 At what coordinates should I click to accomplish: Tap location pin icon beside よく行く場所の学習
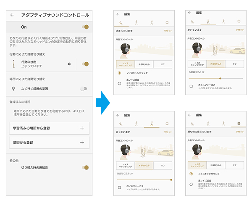pyautogui.click(x=13, y=89)
